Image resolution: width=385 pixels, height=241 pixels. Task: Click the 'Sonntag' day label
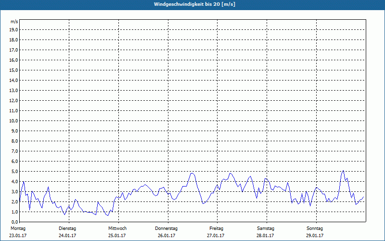point(315,228)
